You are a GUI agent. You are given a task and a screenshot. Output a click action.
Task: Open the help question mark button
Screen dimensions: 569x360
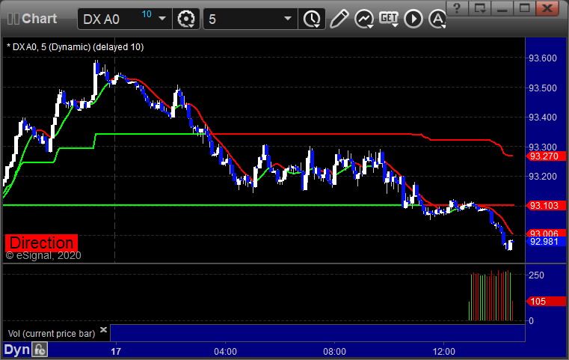(x=457, y=8)
